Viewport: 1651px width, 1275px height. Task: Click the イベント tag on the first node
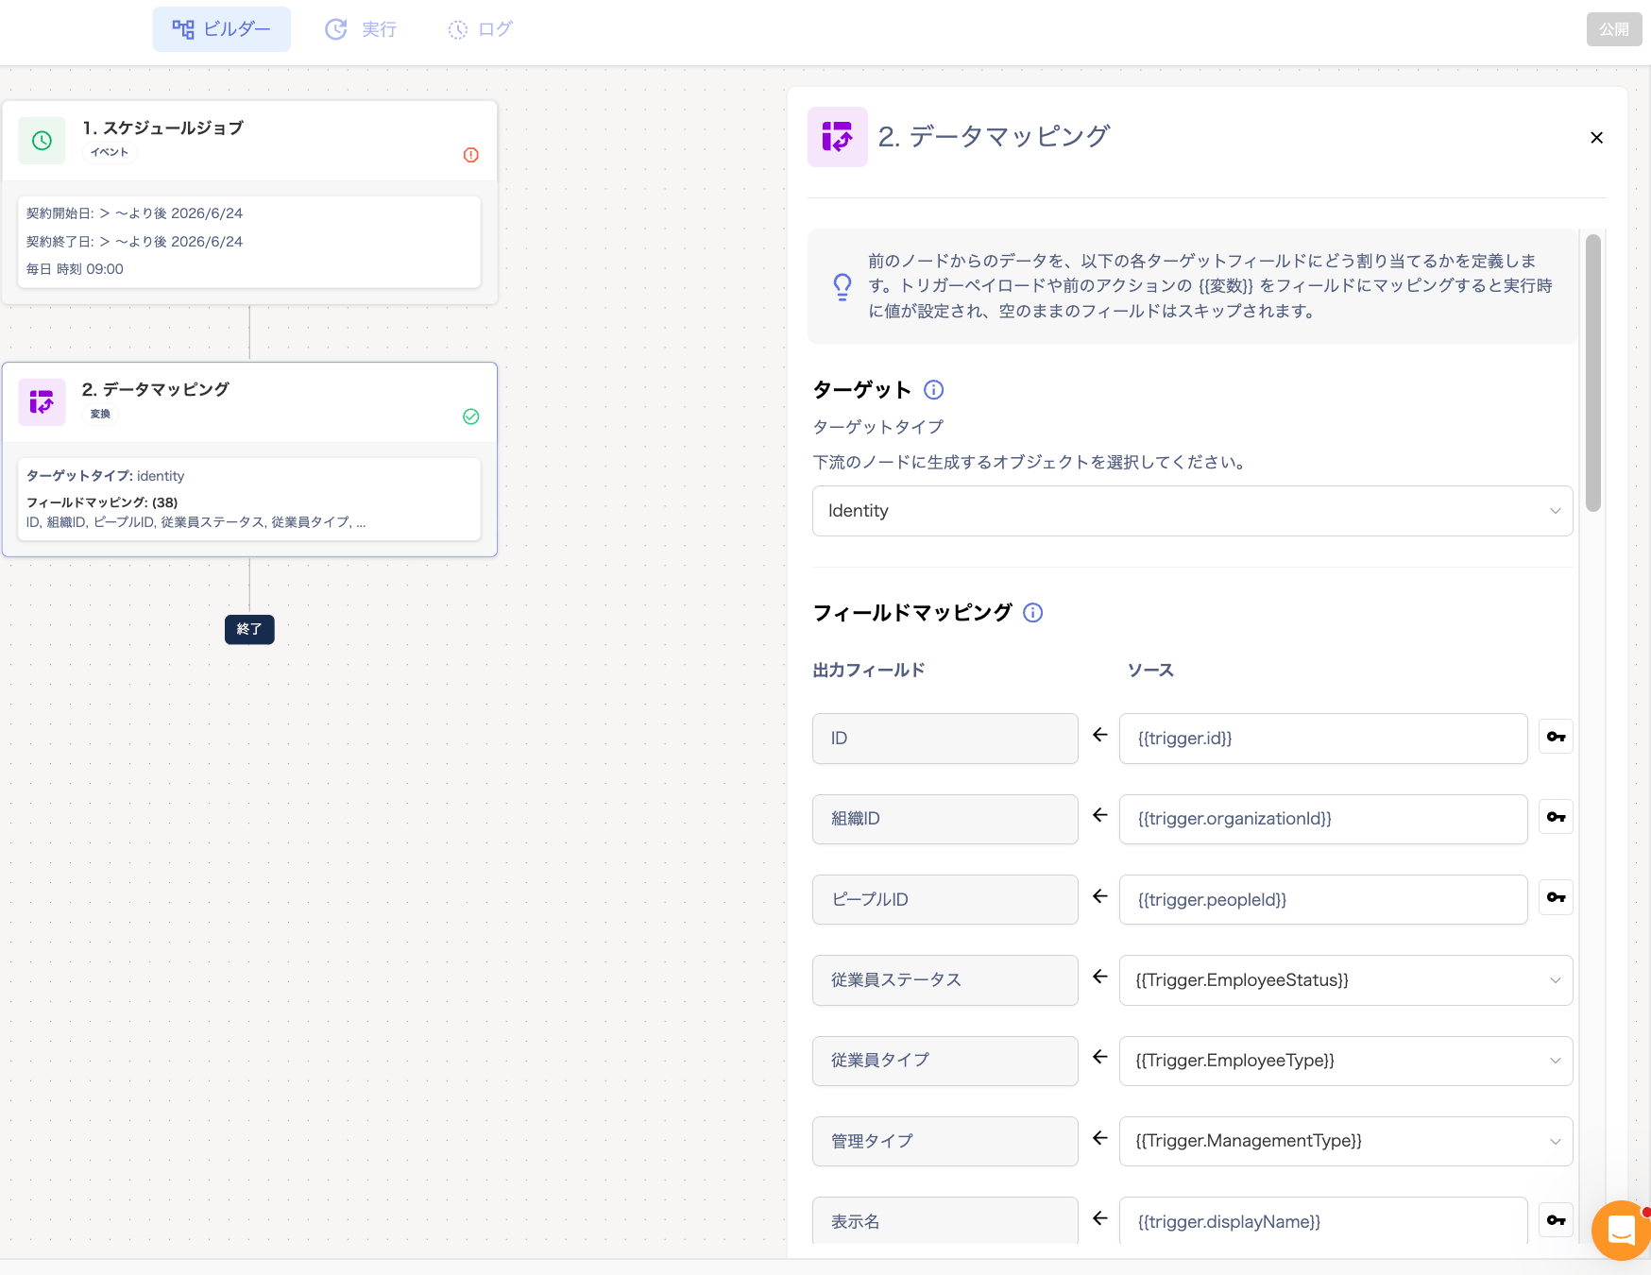(110, 152)
